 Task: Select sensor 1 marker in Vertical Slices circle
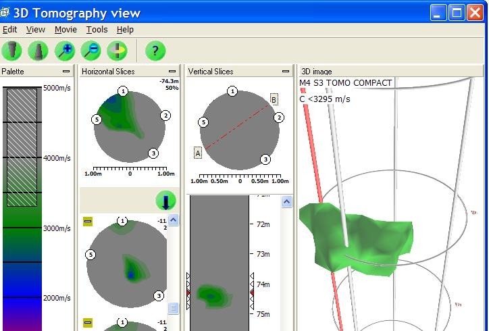coord(232,91)
